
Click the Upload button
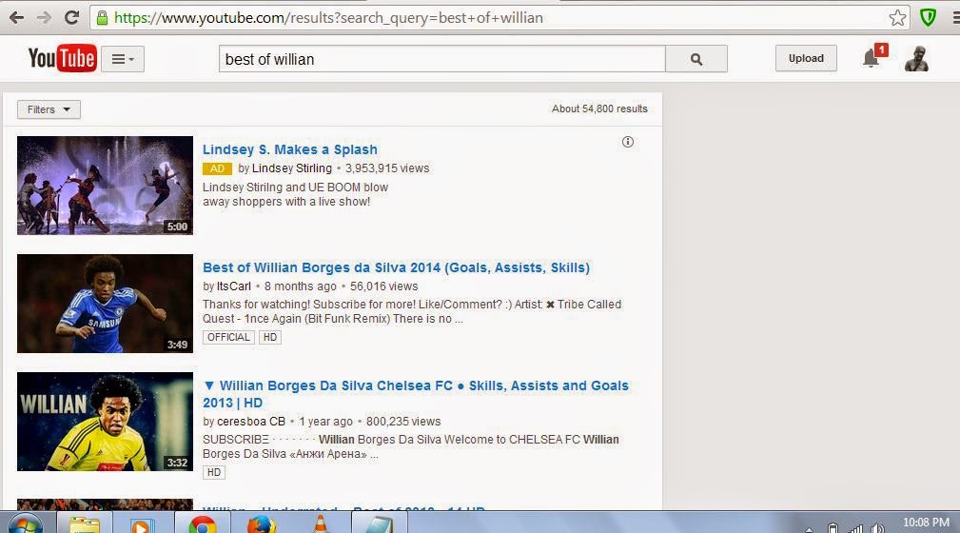[x=806, y=58]
